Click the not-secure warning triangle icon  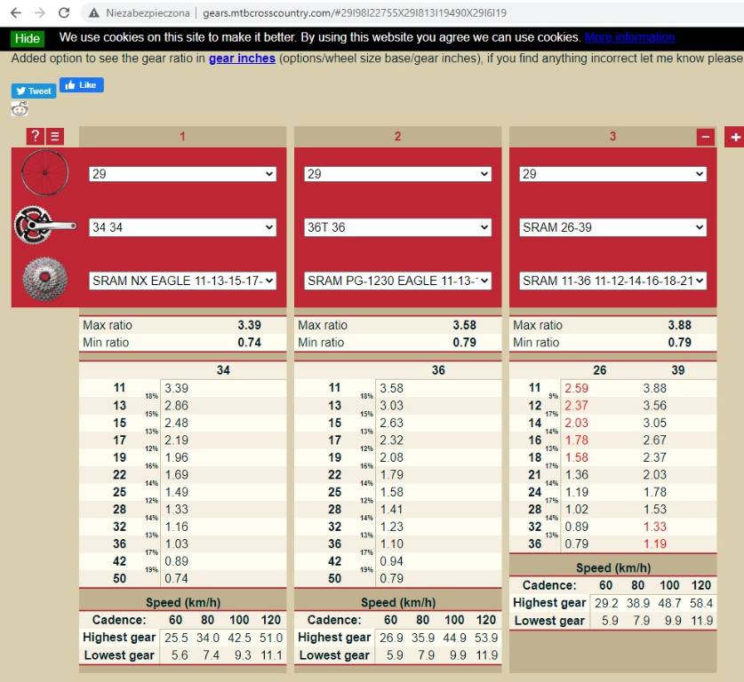[x=94, y=13]
